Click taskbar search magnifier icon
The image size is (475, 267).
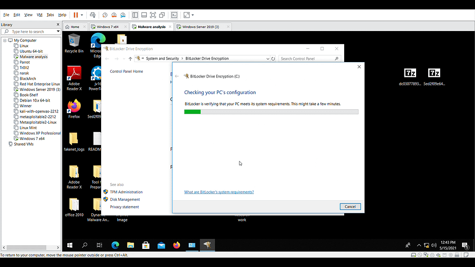[84, 245]
